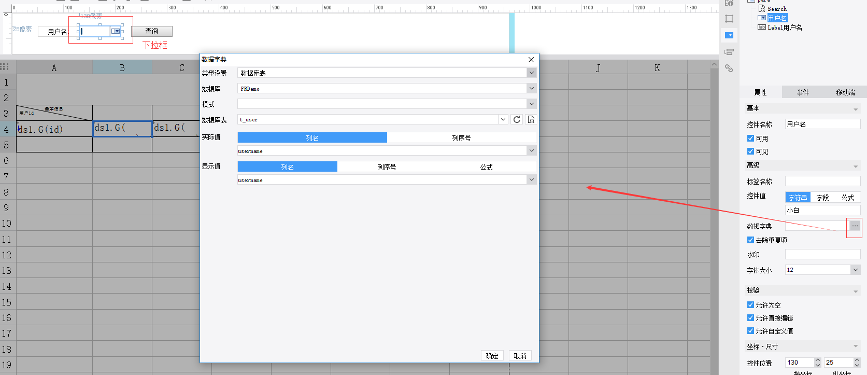Select 列序号 for 显示值
The image size is (867, 375).
[387, 167]
